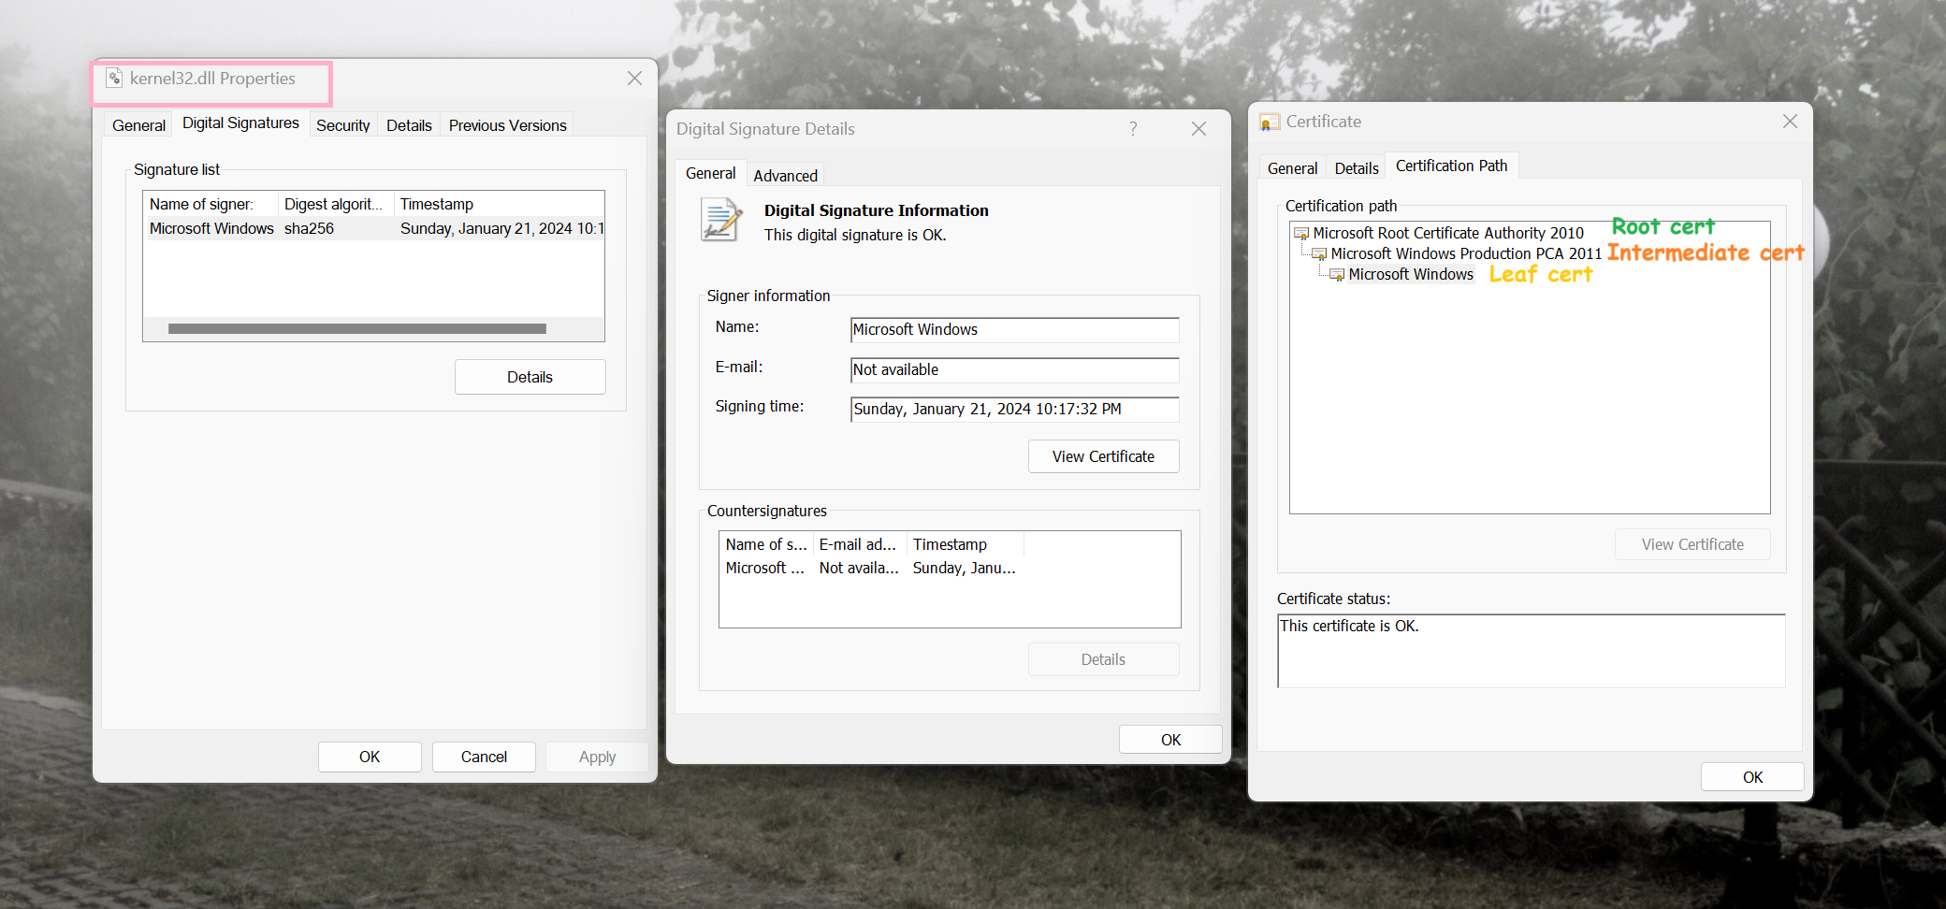This screenshot has width=1946, height=909.
Task: Click the kernel32.dll file icon in the title bar
Action: point(114,79)
